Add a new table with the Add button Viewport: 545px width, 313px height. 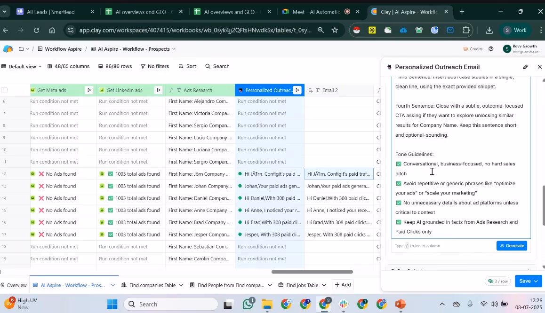343,284
